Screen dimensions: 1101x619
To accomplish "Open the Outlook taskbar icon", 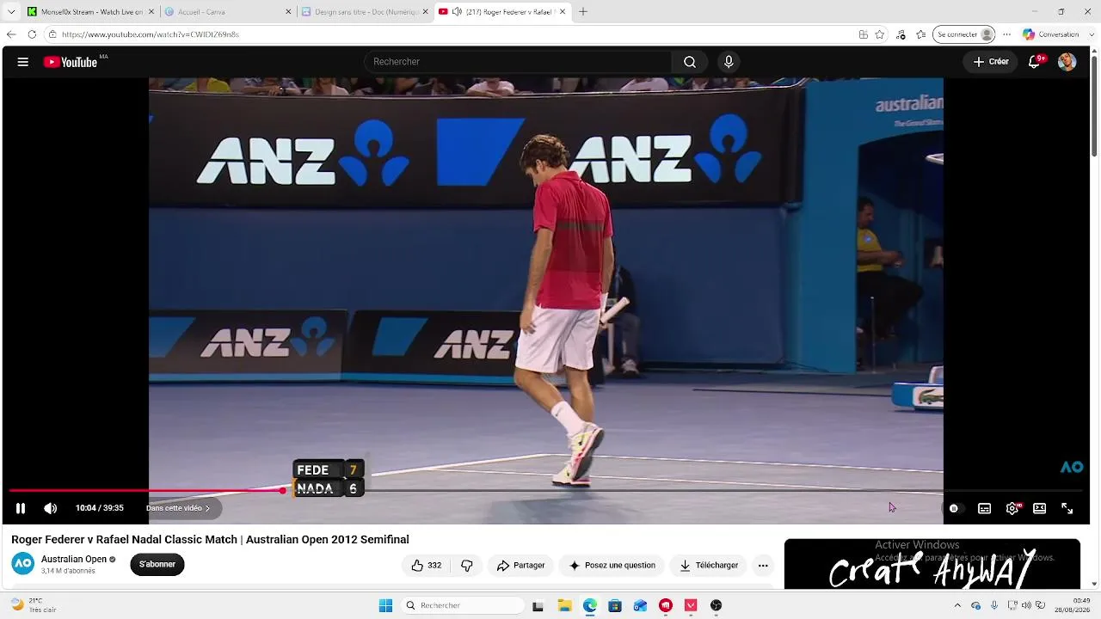I will coord(640,605).
